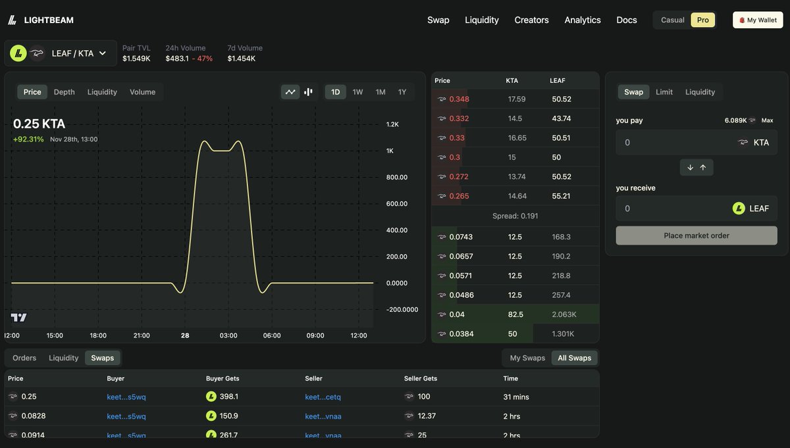
Task: Click the Spread: 0.191 label
Action: (515, 216)
